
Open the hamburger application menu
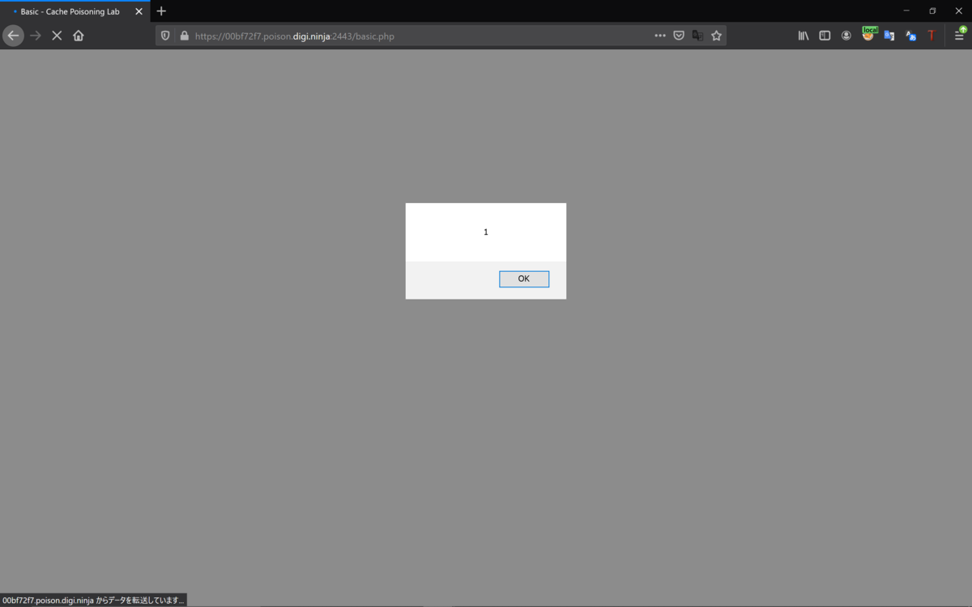coord(959,35)
